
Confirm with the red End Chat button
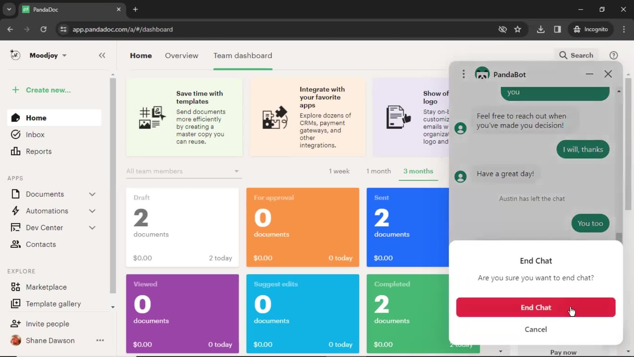[536, 307]
